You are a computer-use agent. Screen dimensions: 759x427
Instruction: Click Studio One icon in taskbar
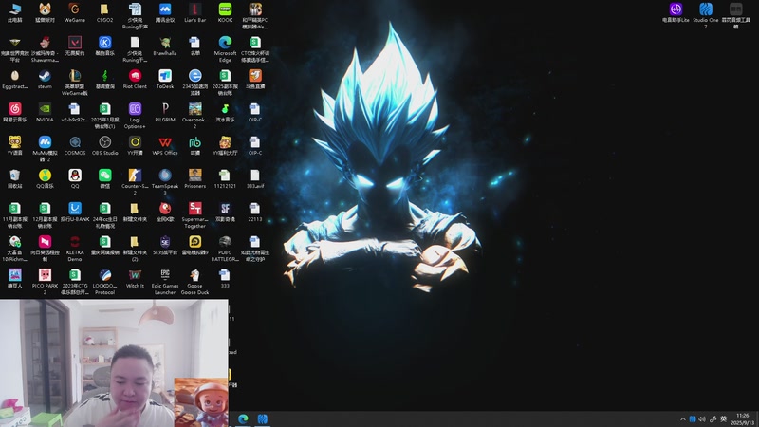pyautogui.click(x=263, y=418)
